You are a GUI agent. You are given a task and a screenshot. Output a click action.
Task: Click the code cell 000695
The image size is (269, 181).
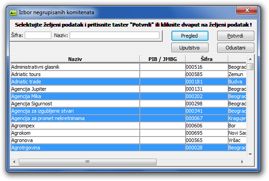207,133
